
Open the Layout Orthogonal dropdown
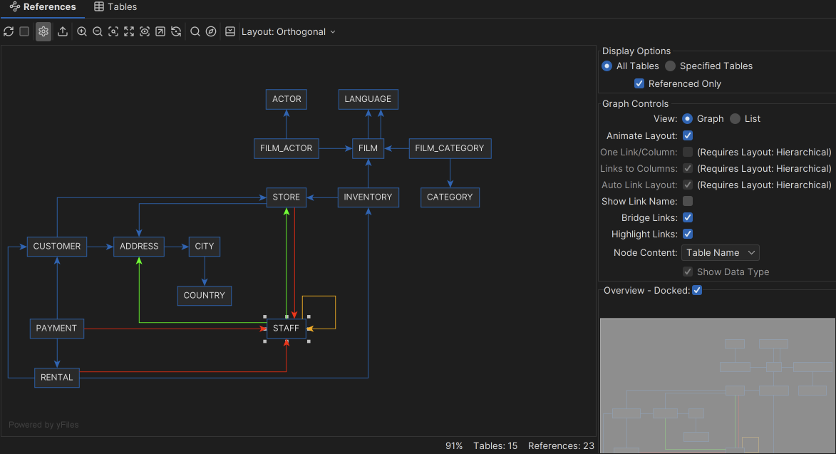click(288, 31)
